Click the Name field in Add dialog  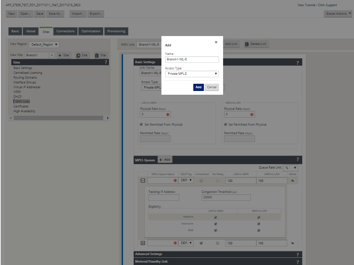[x=192, y=59]
